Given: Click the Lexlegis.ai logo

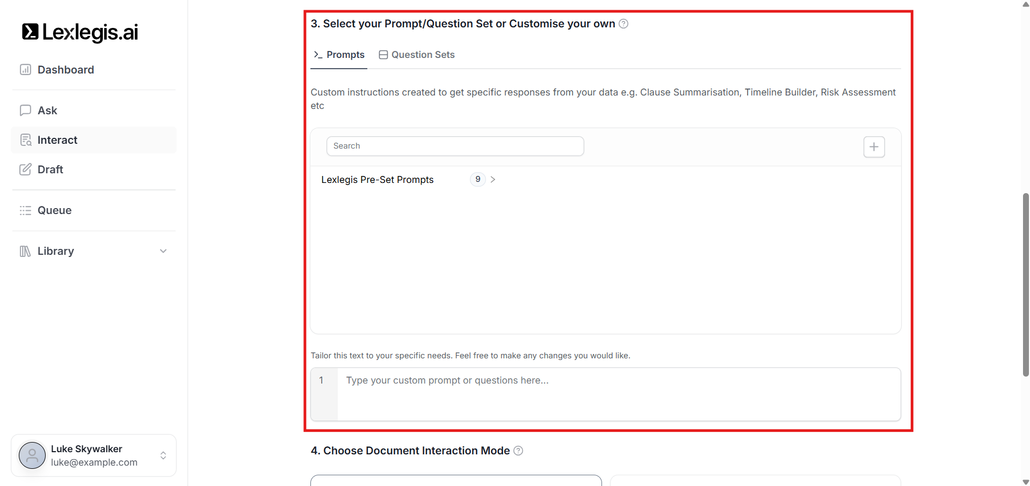Looking at the screenshot, I should pyautogui.click(x=79, y=32).
